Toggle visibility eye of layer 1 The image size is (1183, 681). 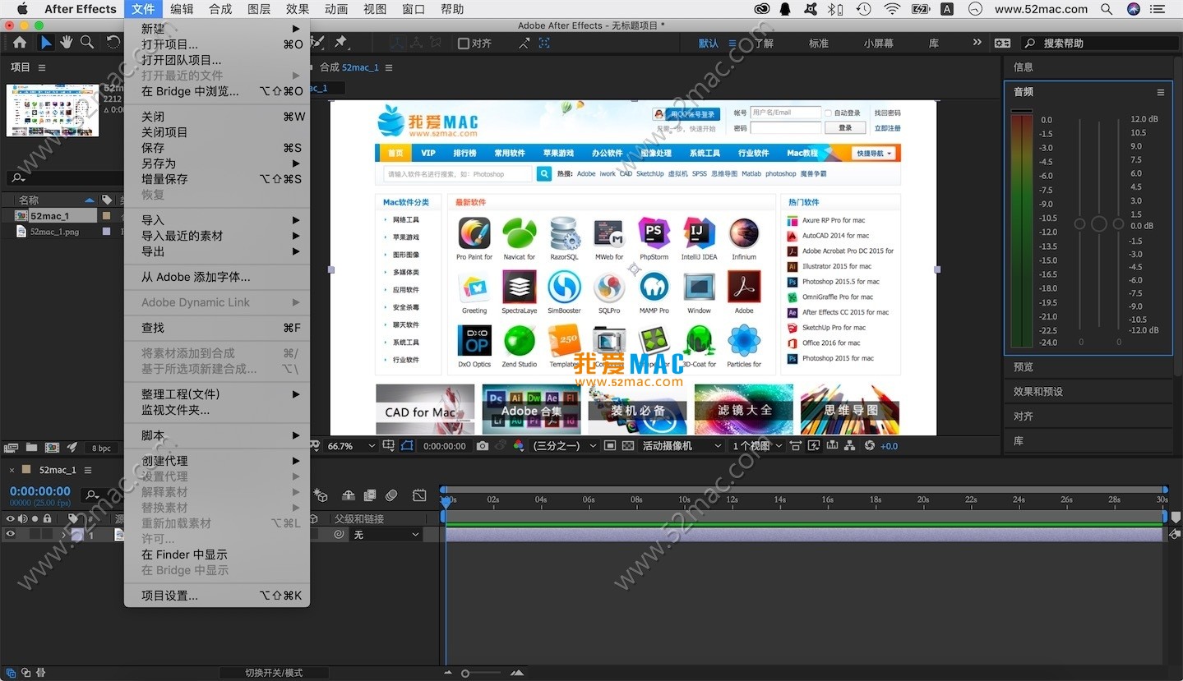tap(11, 534)
